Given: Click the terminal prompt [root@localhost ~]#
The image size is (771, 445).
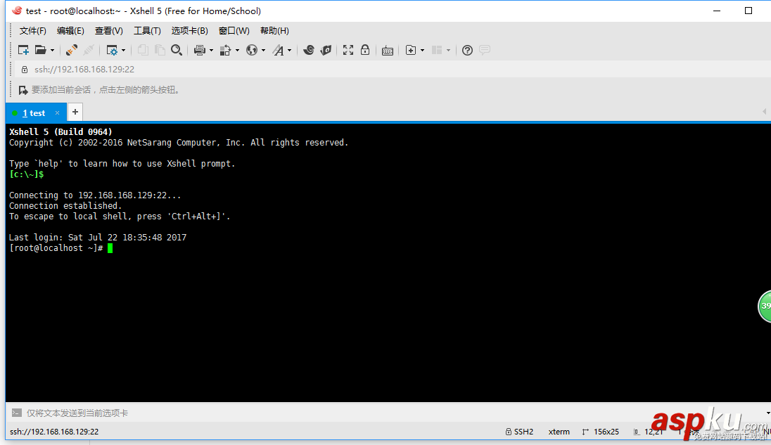Looking at the screenshot, I should click(x=56, y=248).
